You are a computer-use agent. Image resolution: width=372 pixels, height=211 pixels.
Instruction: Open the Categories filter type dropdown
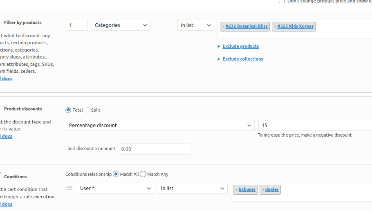click(x=121, y=25)
